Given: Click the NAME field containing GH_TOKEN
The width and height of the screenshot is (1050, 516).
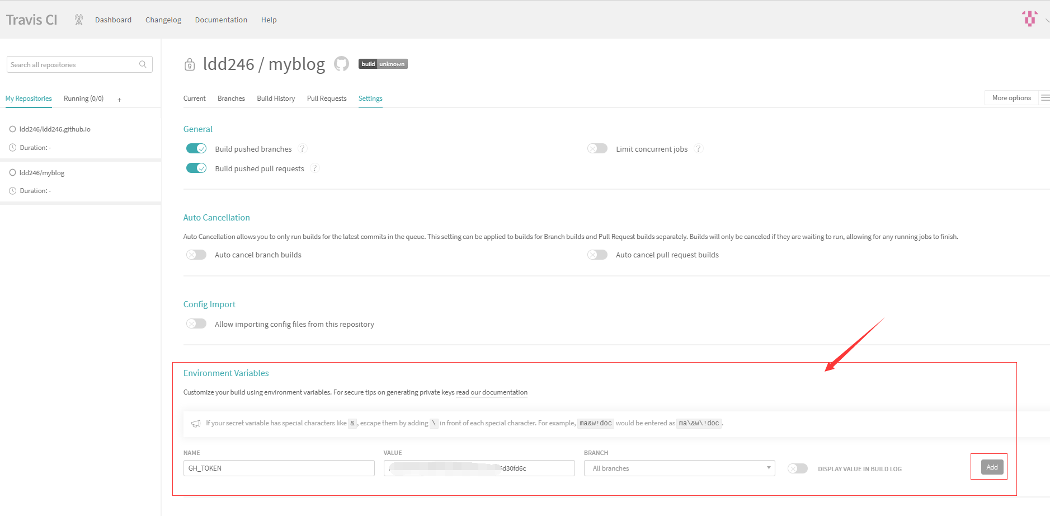Looking at the screenshot, I should [x=279, y=468].
